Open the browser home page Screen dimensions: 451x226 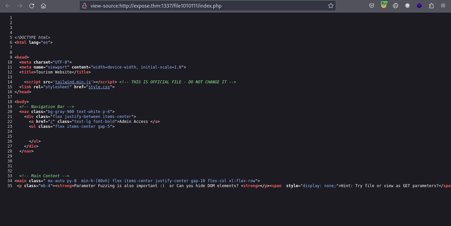tap(43, 6)
